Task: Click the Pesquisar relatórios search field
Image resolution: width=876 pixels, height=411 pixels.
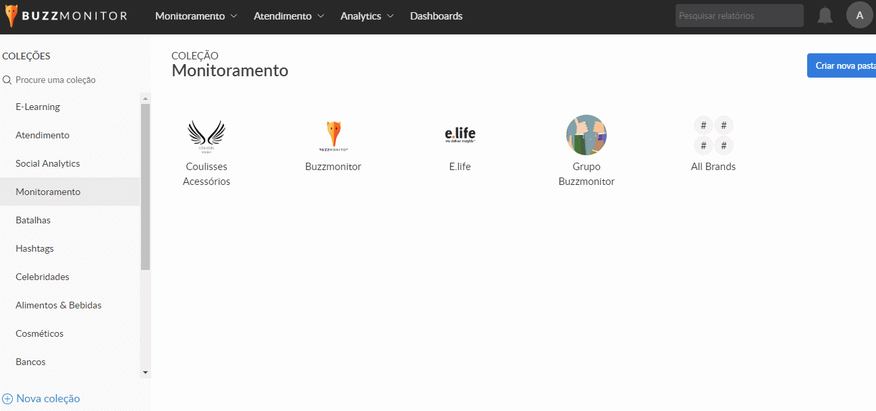Action: [x=739, y=16]
